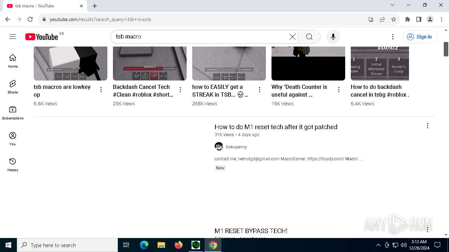
Task: Sign in to YouTube
Action: tap(420, 37)
